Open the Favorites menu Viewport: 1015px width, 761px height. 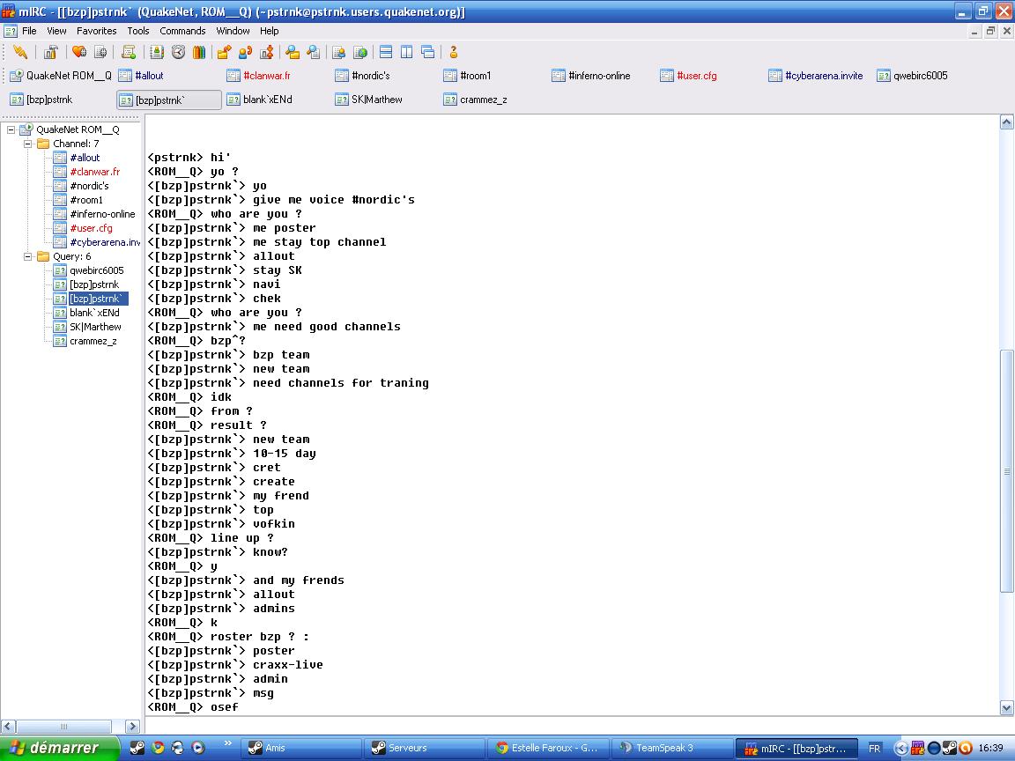(x=96, y=31)
